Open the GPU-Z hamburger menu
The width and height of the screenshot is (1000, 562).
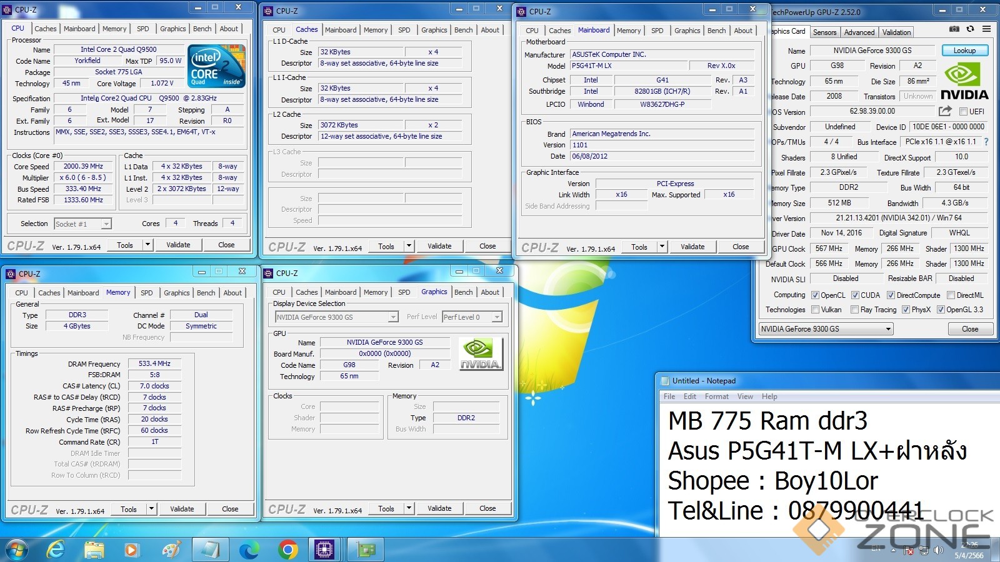[986, 29]
